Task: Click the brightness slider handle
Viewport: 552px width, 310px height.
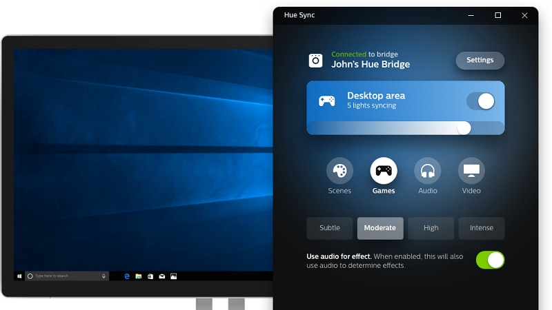Action: [x=464, y=128]
